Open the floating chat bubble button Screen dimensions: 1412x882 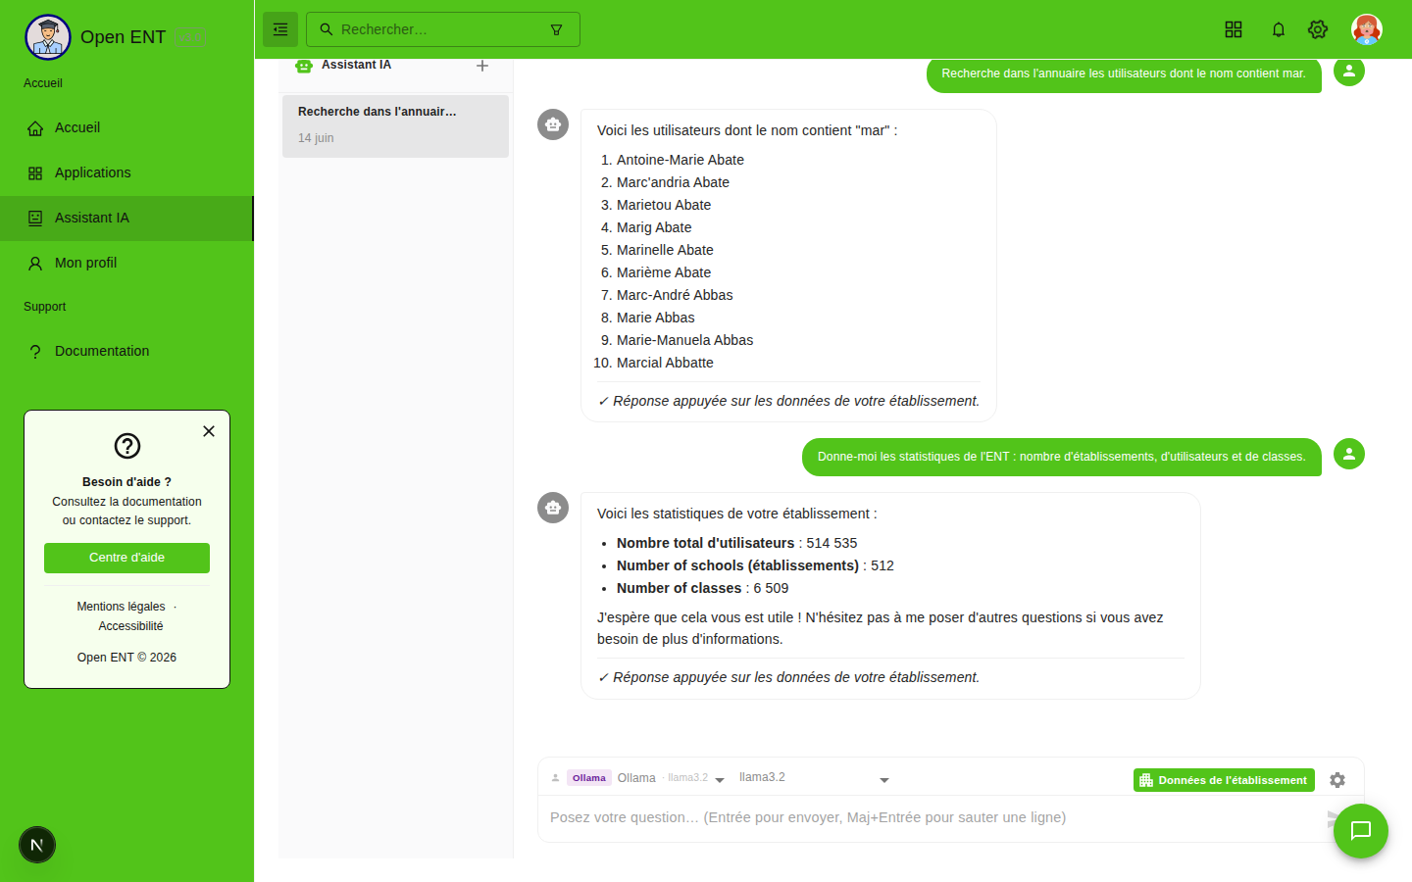click(x=1361, y=831)
